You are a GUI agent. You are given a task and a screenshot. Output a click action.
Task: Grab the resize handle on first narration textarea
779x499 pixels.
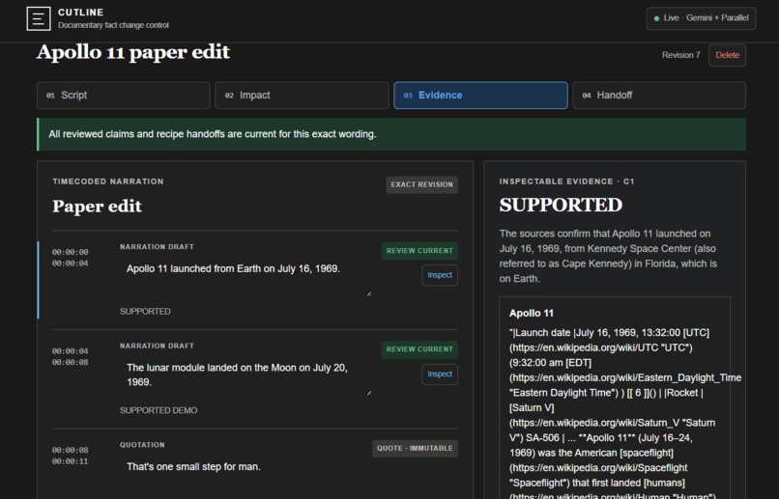[x=369, y=293]
